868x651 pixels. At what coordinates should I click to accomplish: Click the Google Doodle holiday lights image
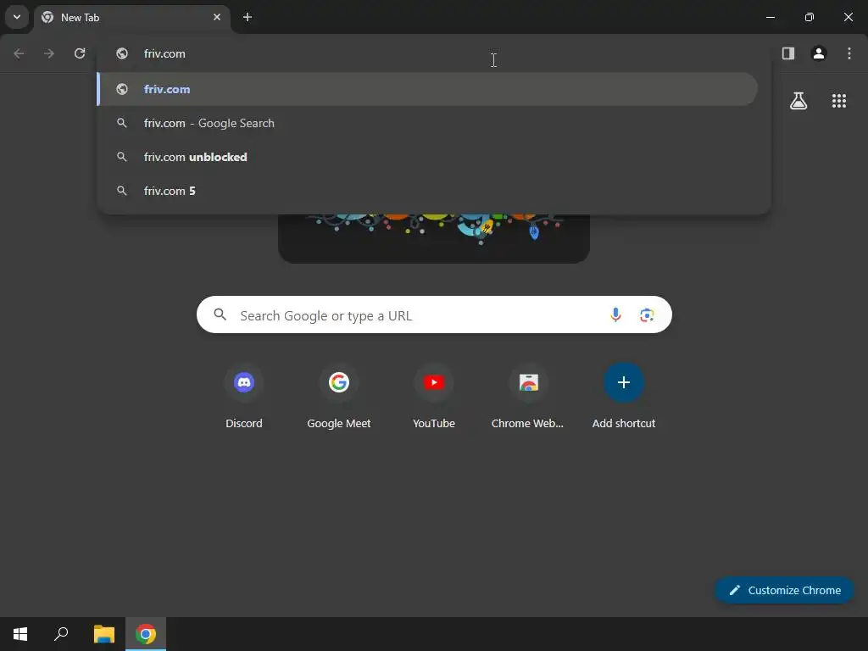434,238
